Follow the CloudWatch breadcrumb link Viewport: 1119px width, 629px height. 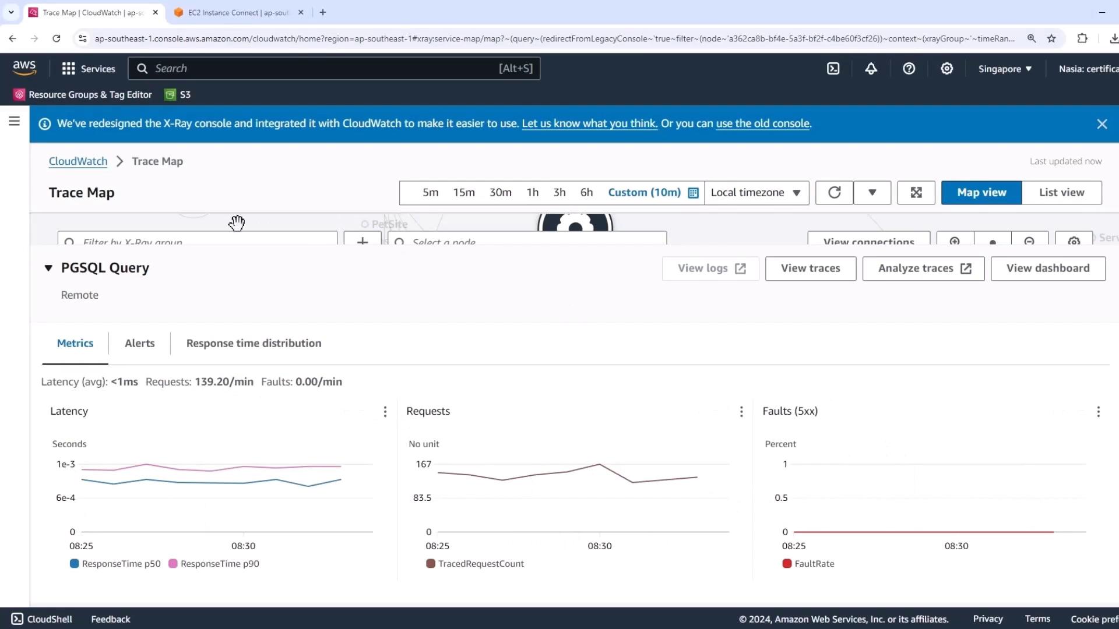pyautogui.click(x=78, y=161)
